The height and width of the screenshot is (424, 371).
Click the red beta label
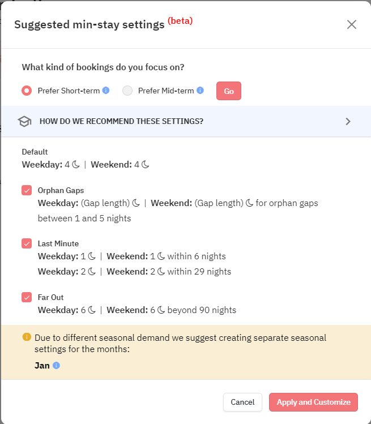(x=180, y=21)
